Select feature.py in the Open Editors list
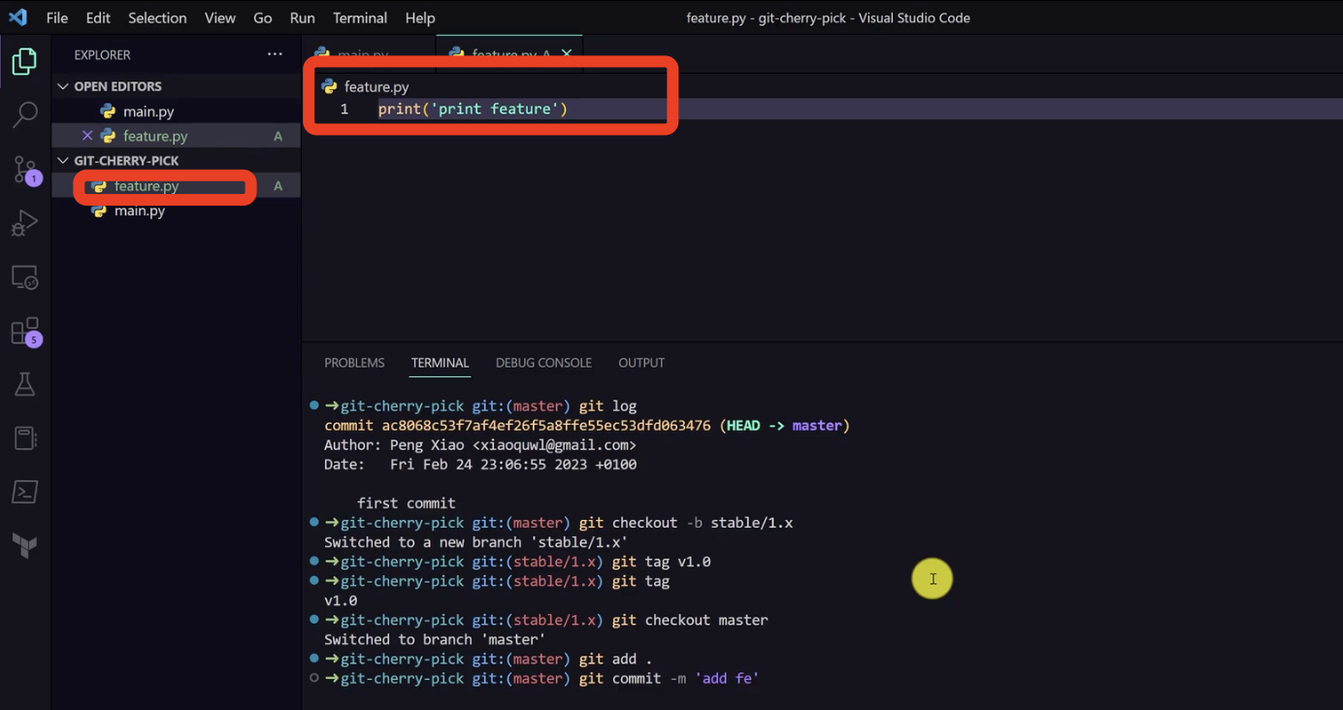This screenshot has width=1343, height=710. [176, 136]
